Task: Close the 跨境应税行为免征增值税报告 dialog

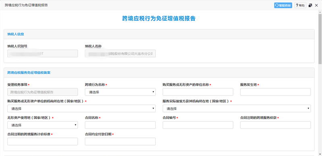Action: click(316, 5)
